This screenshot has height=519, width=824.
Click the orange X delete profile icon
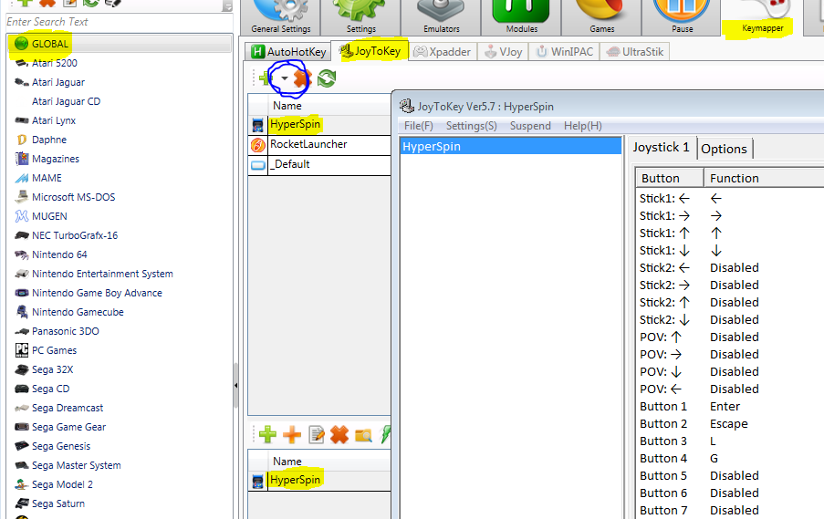(303, 78)
